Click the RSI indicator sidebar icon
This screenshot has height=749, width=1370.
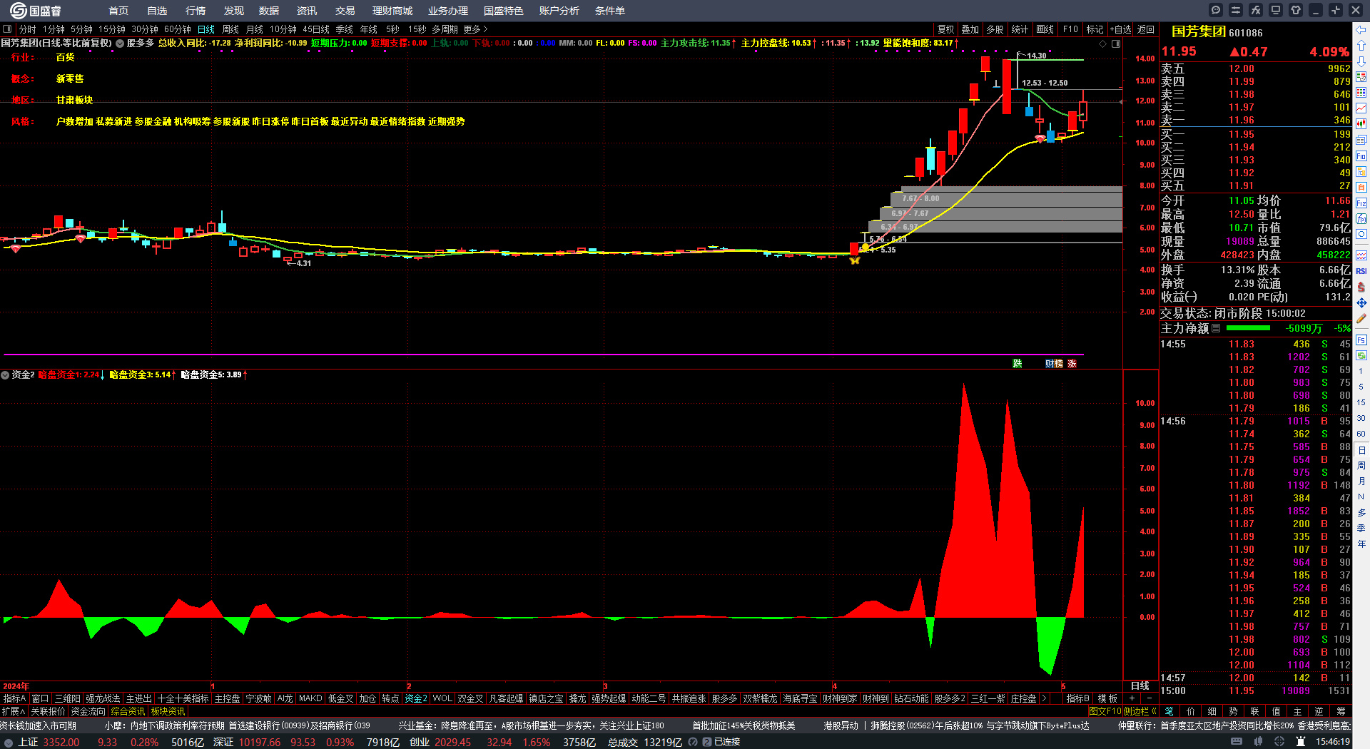coord(1361,271)
